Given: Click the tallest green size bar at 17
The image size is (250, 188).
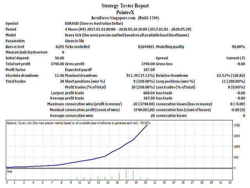Looking at the screenshot, I should point(126,175).
